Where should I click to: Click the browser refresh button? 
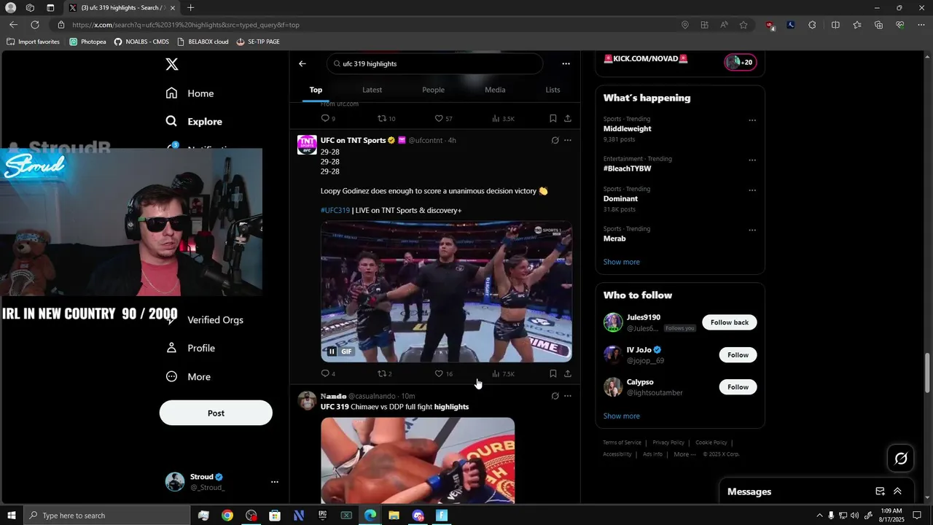pyautogui.click(x=34, y=25)
